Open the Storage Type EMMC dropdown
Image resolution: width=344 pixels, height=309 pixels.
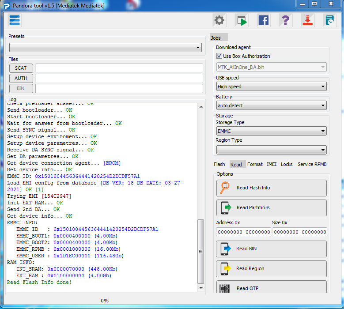[272, 131]
